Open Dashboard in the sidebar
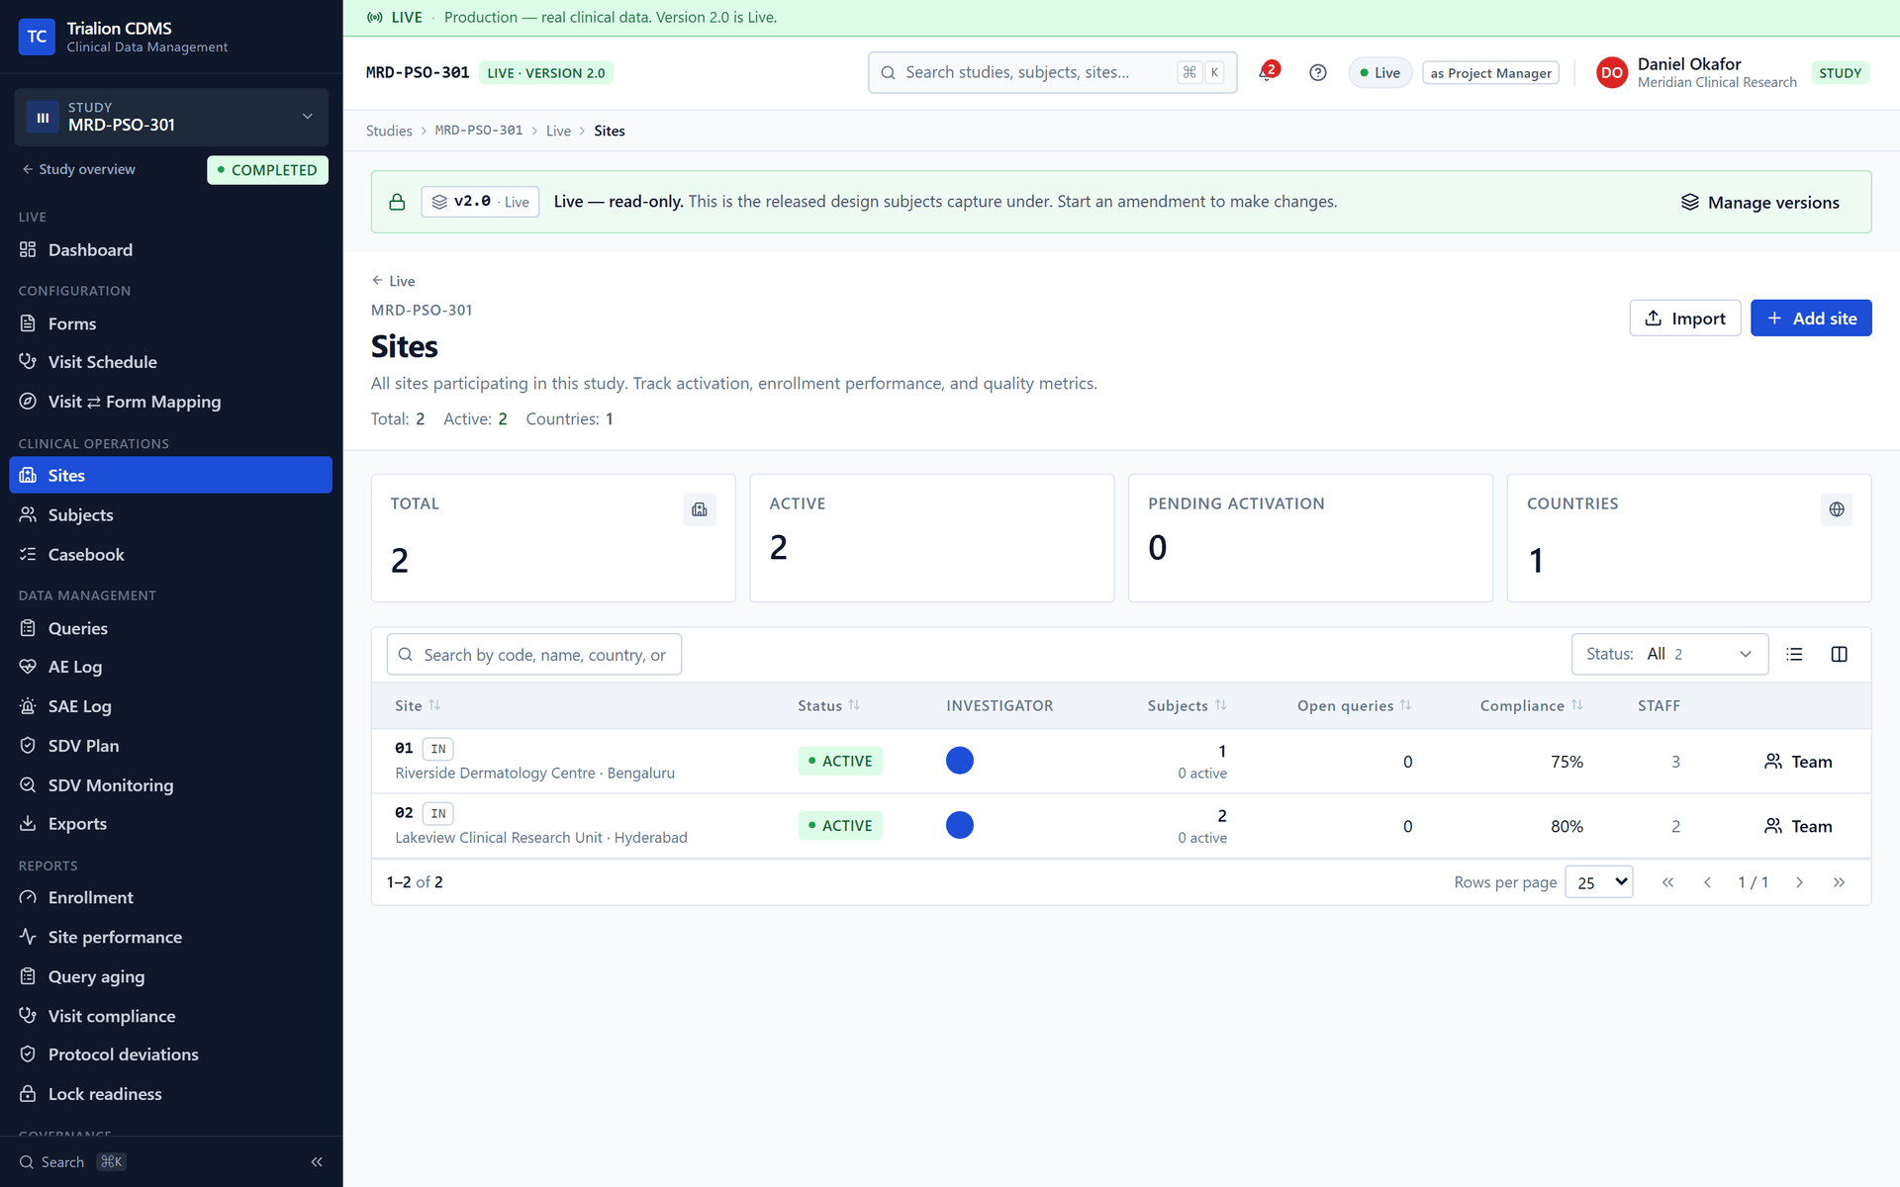Viewport: 1900px width, 1187px height. (171, 250)
